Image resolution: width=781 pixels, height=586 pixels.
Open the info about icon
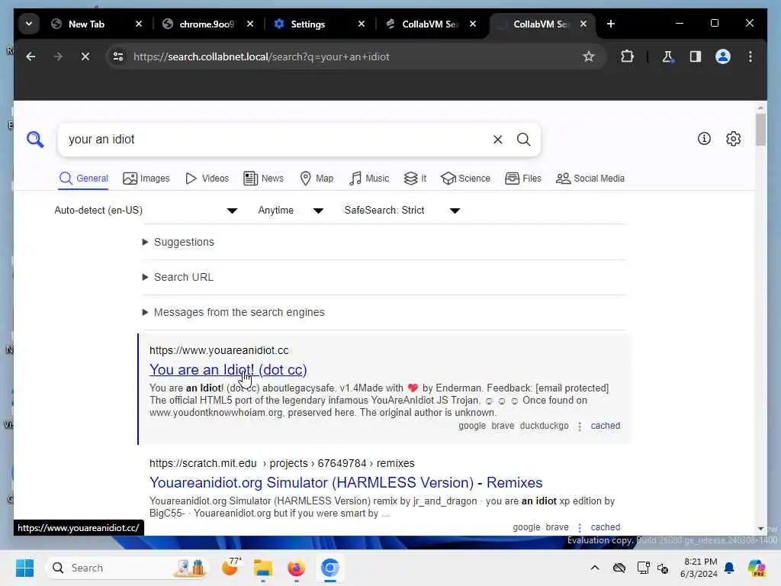704,139
